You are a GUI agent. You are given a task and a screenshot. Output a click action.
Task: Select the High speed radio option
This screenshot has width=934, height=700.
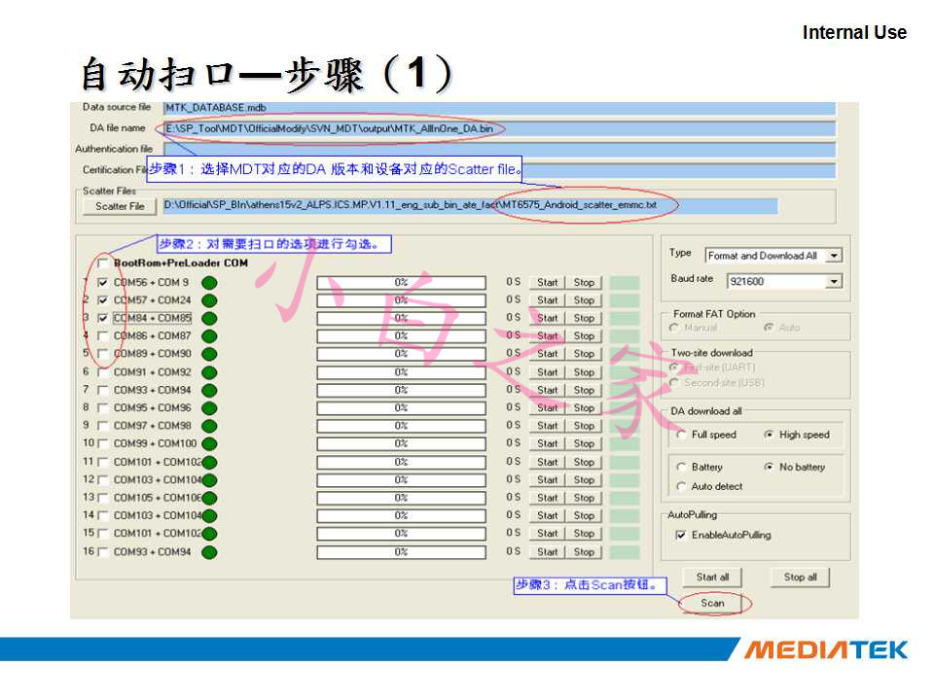coord(769,435)
